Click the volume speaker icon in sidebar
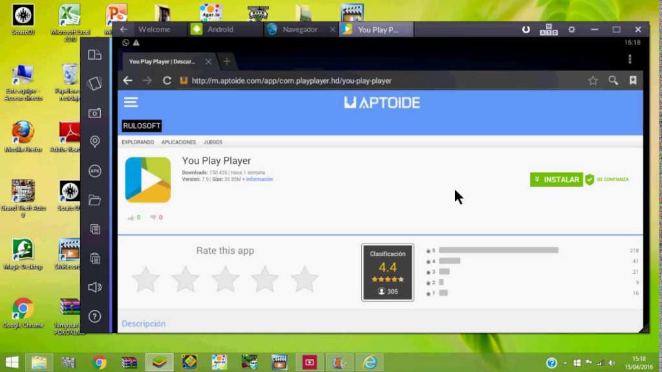Screen dimensions: 662x372 (94, 287)
